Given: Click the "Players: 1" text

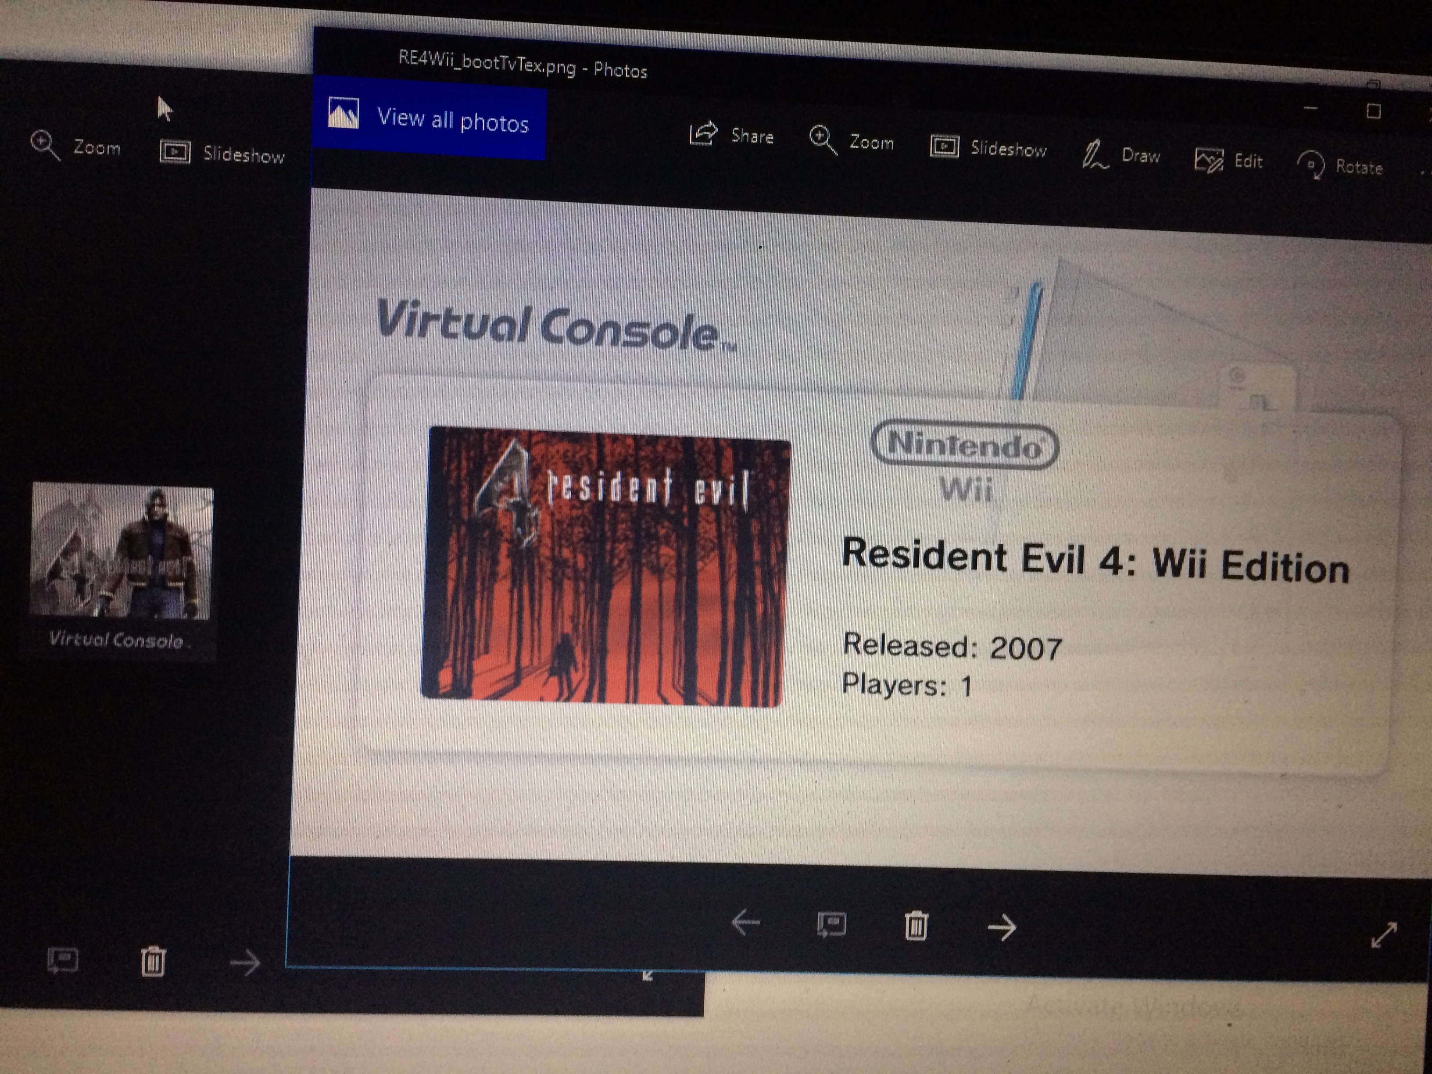Looking at the screenshot, I should coord(907,684).
